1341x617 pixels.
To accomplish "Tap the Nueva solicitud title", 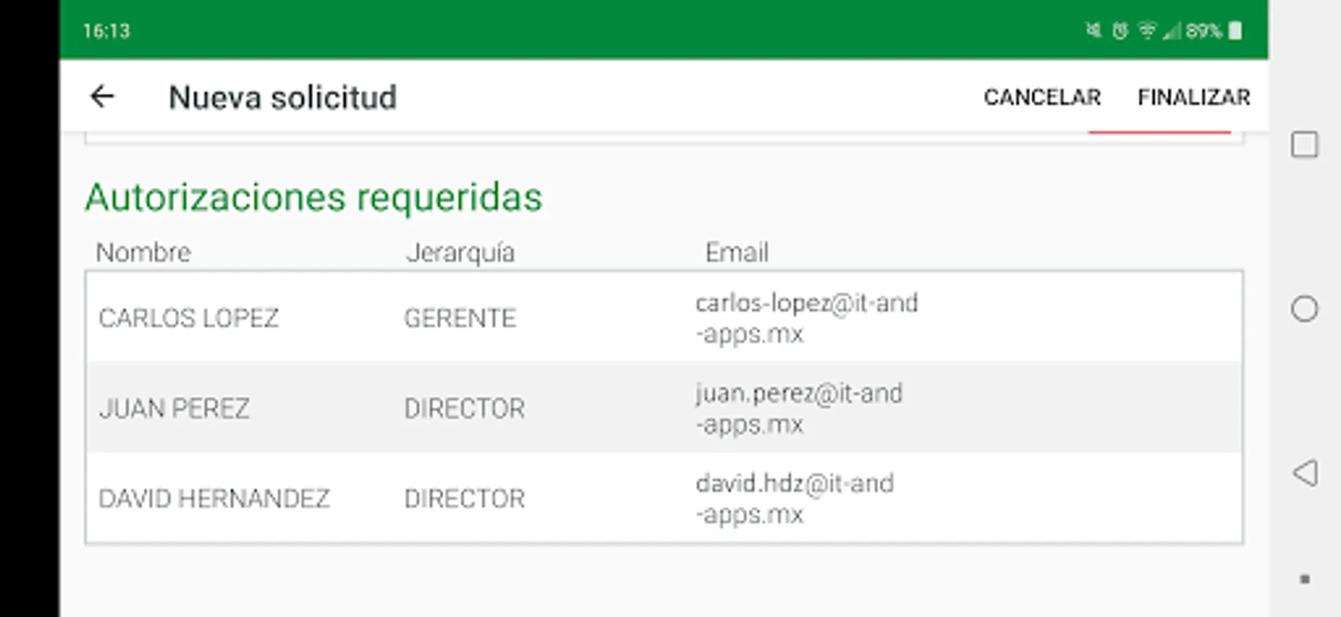I will 282,97.
